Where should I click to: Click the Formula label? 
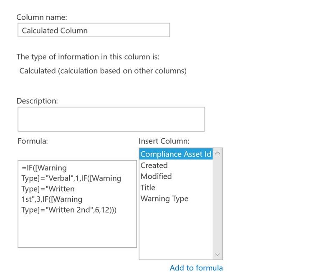coord(33,141)
